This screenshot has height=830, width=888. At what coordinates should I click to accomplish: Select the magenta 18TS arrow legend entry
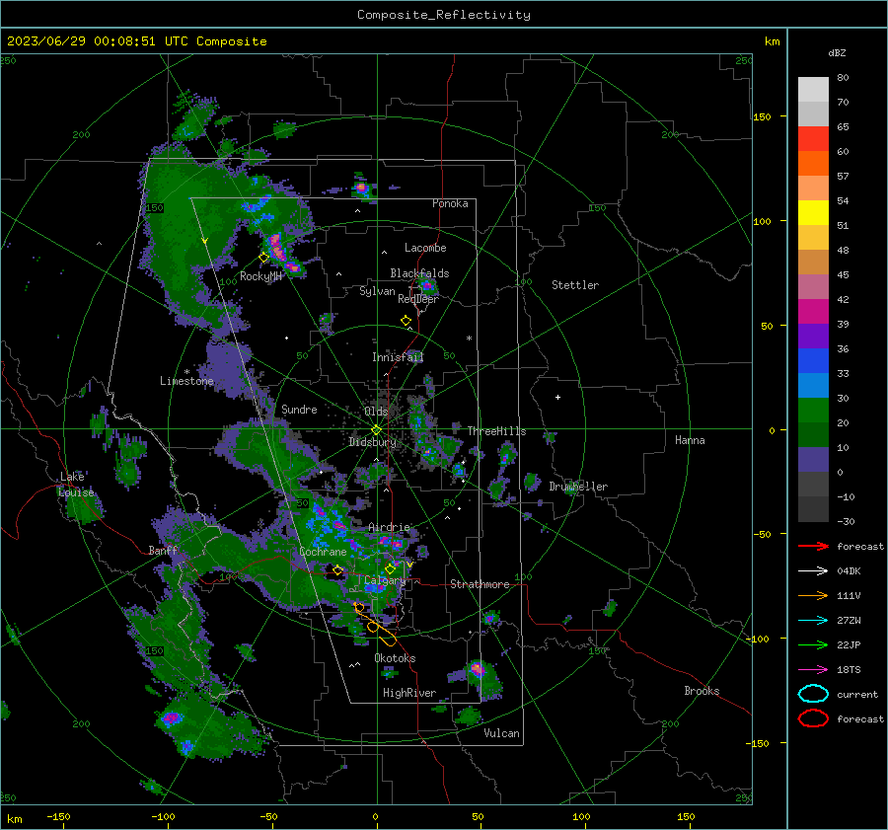tap(813, 670)
